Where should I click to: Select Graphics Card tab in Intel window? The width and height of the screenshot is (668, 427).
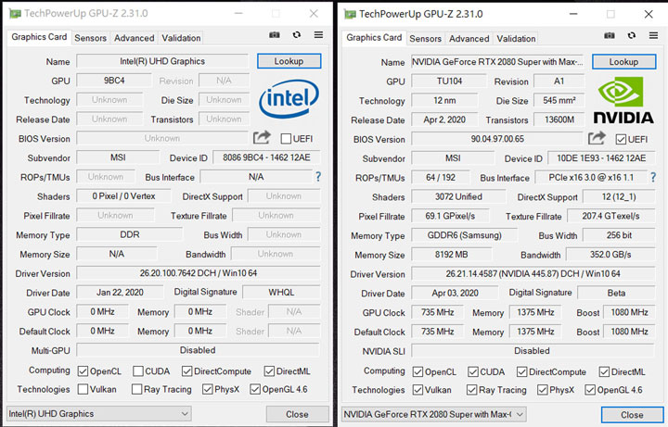39,37
